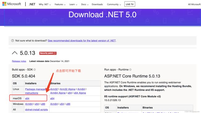Click the Microsoft logo
201x113 pixels.
tap(11, 4)
